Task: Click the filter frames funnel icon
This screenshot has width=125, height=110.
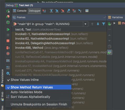Action: point(104,24)
